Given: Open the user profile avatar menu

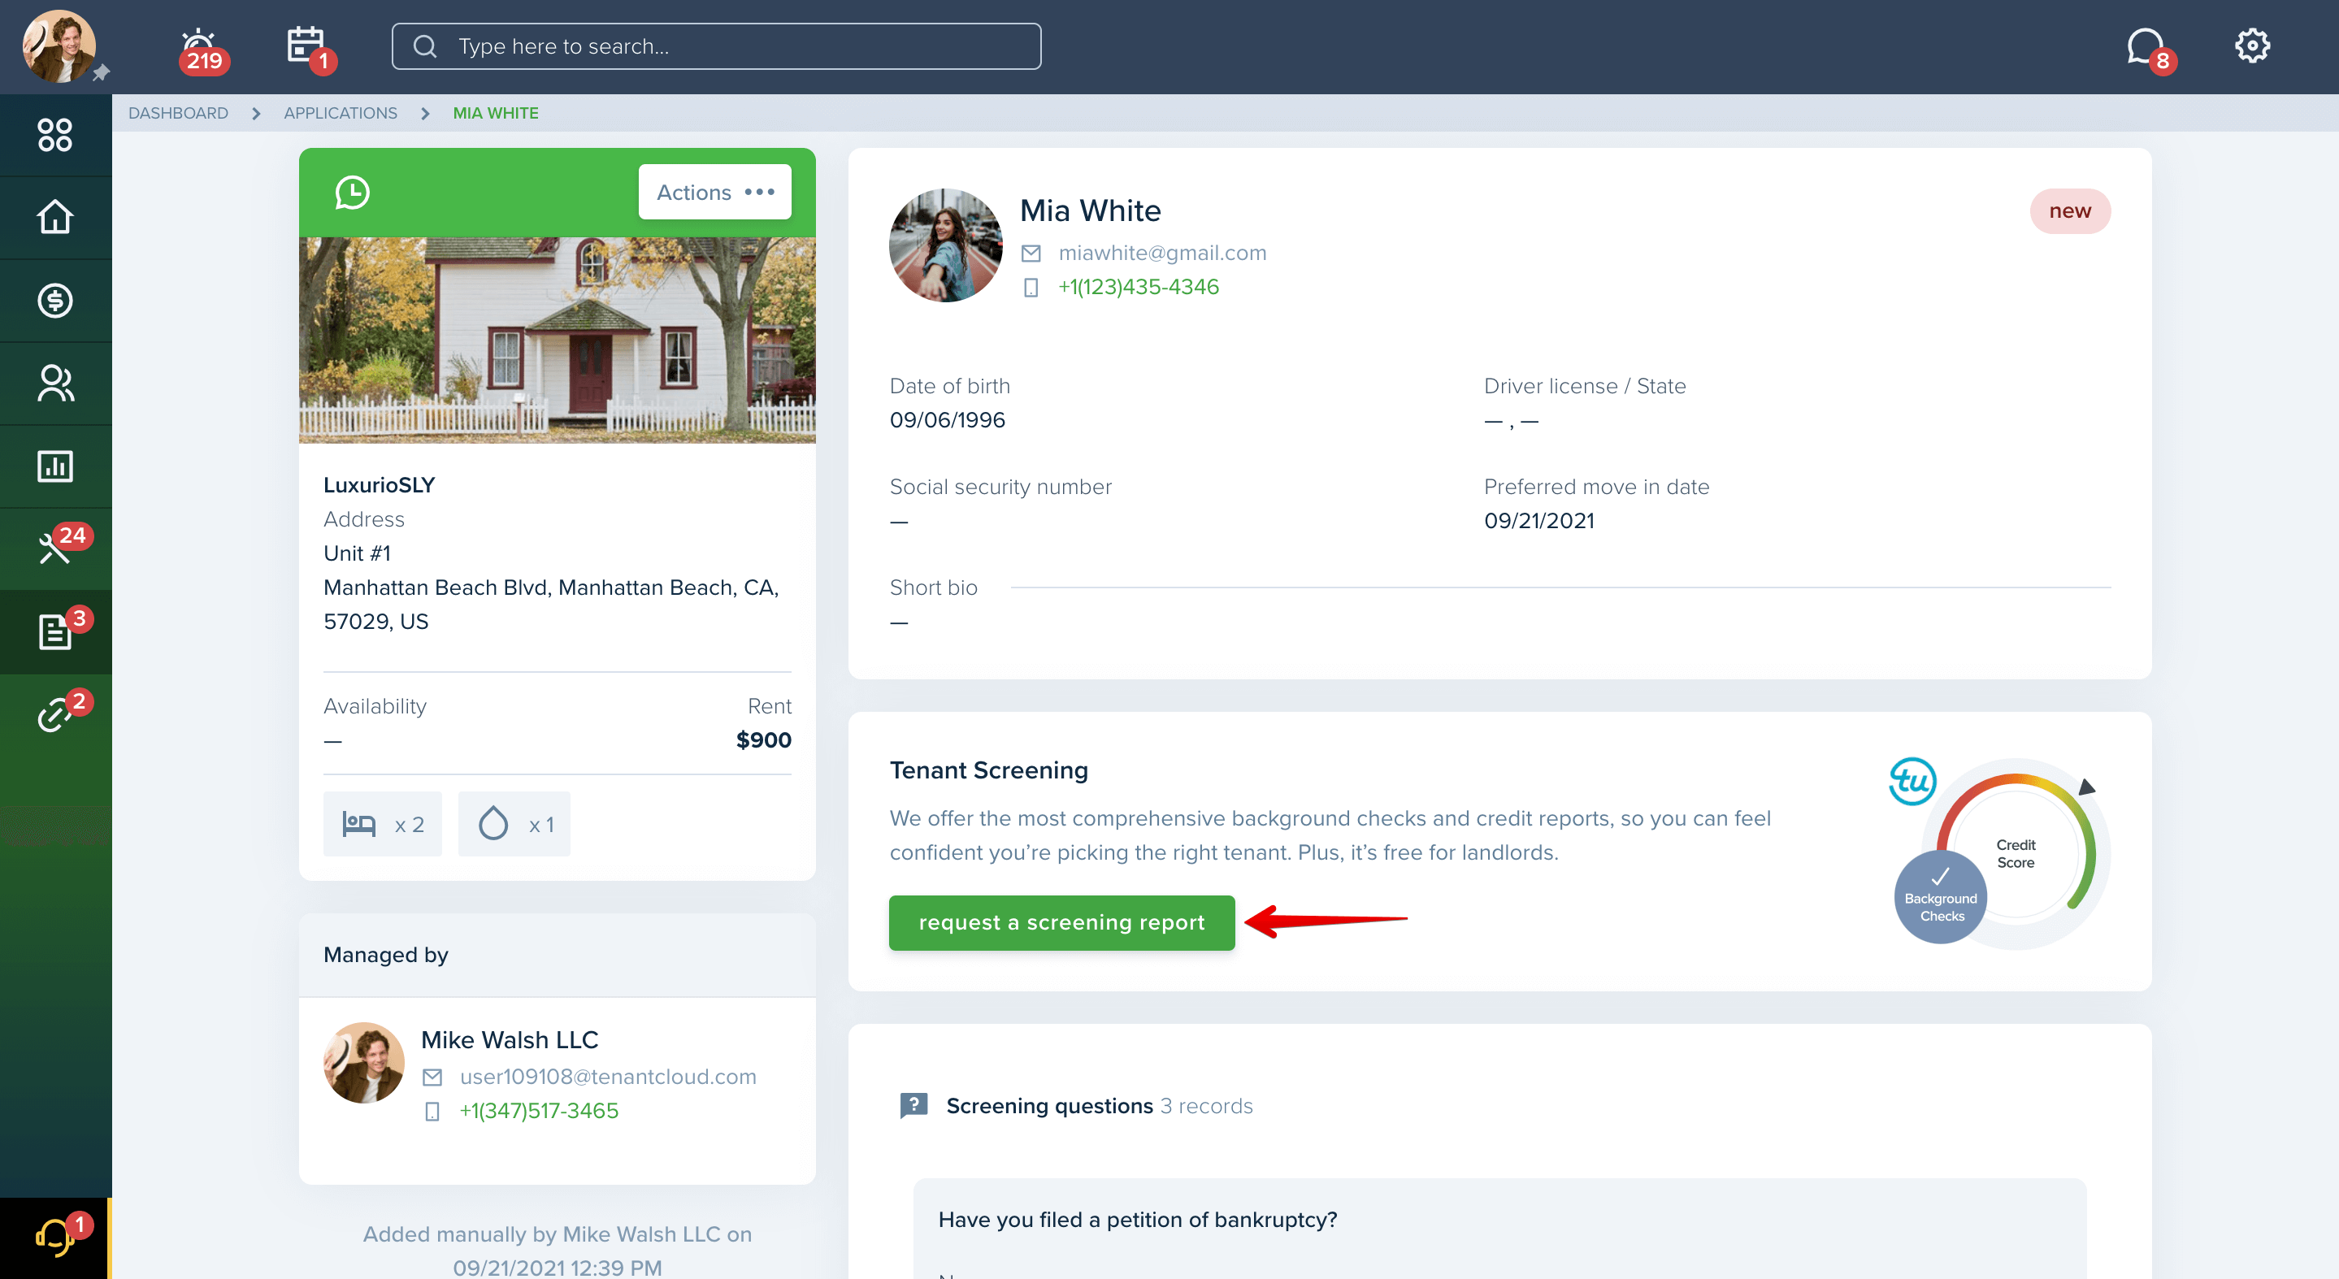Looking at the screenshot, I should pos(59,46).
